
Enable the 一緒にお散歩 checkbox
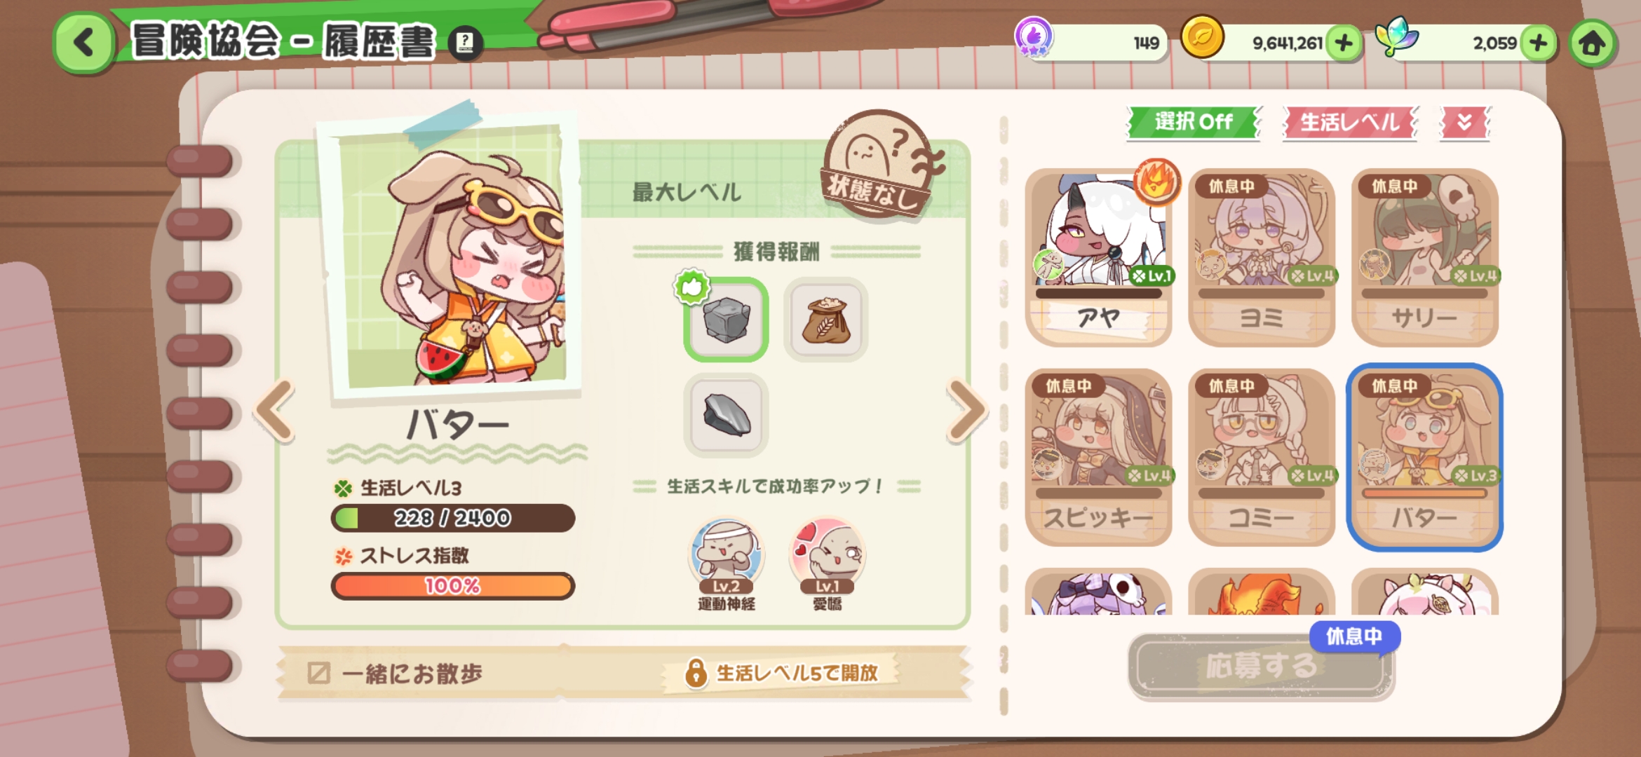(x=318, y=673)
